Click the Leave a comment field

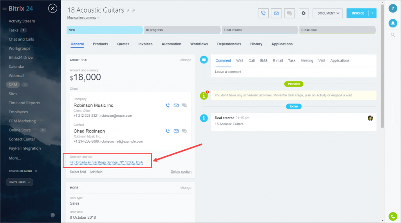[x=294, y=72]
